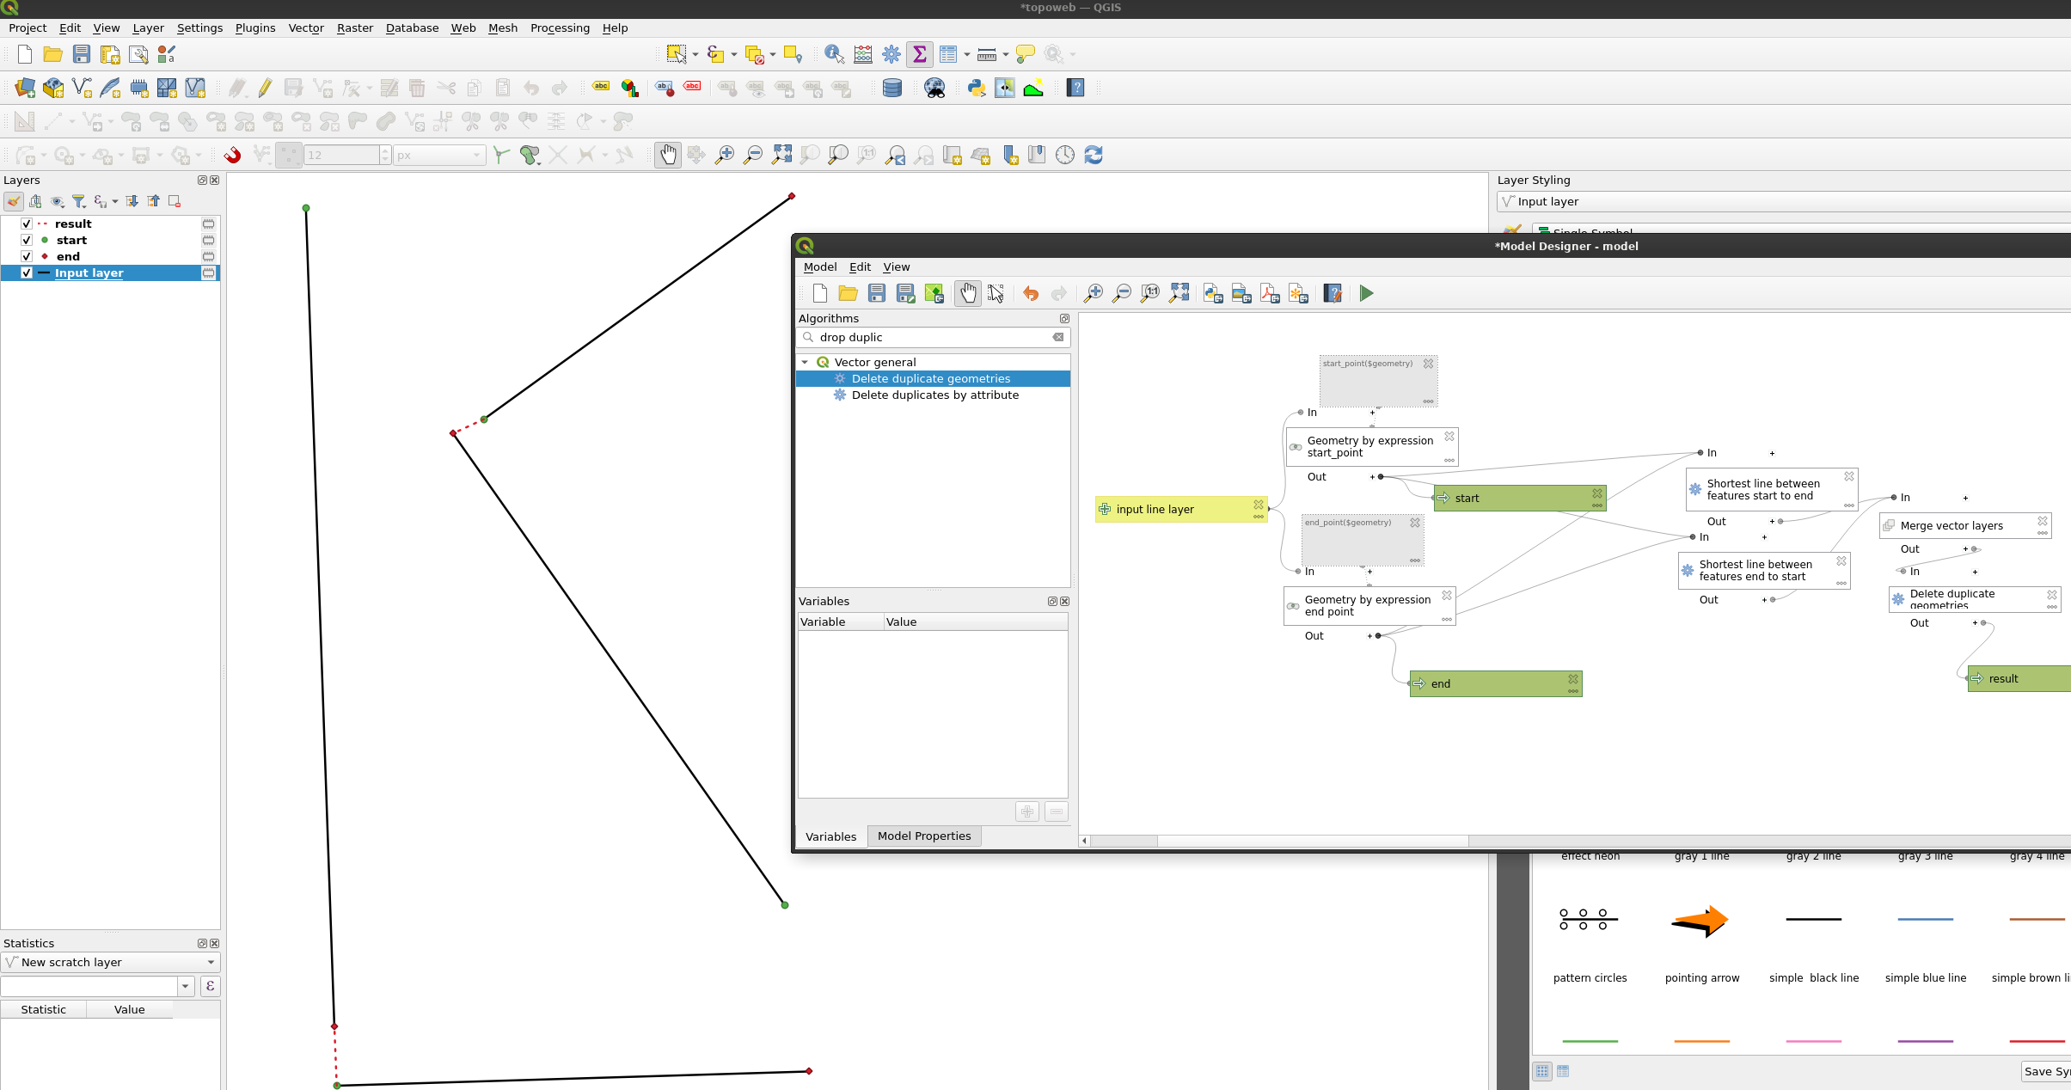Switch to the Model Properties tab
2071x1090 pixels.
tap(924, 836)
